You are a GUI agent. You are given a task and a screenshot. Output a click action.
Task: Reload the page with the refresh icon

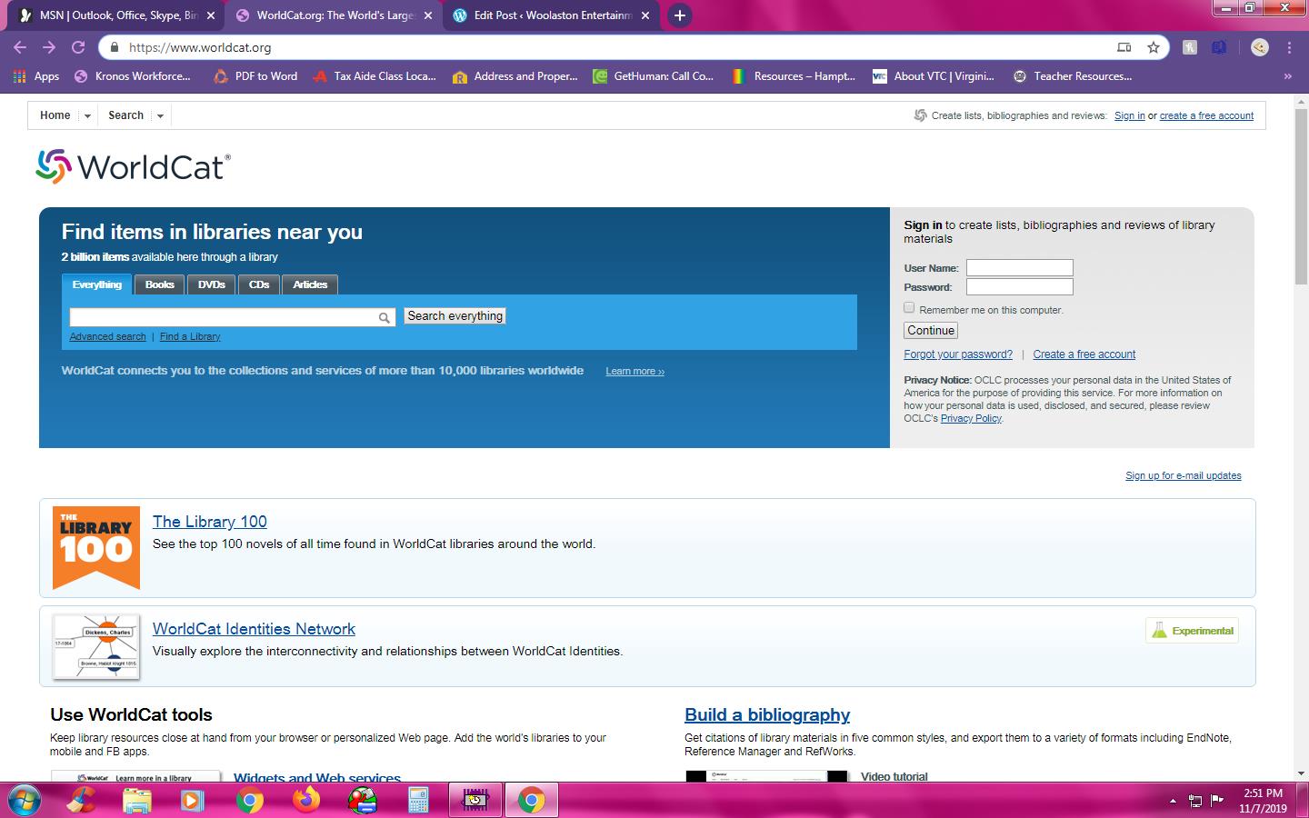pyautogui.click(x=78, y=47)
